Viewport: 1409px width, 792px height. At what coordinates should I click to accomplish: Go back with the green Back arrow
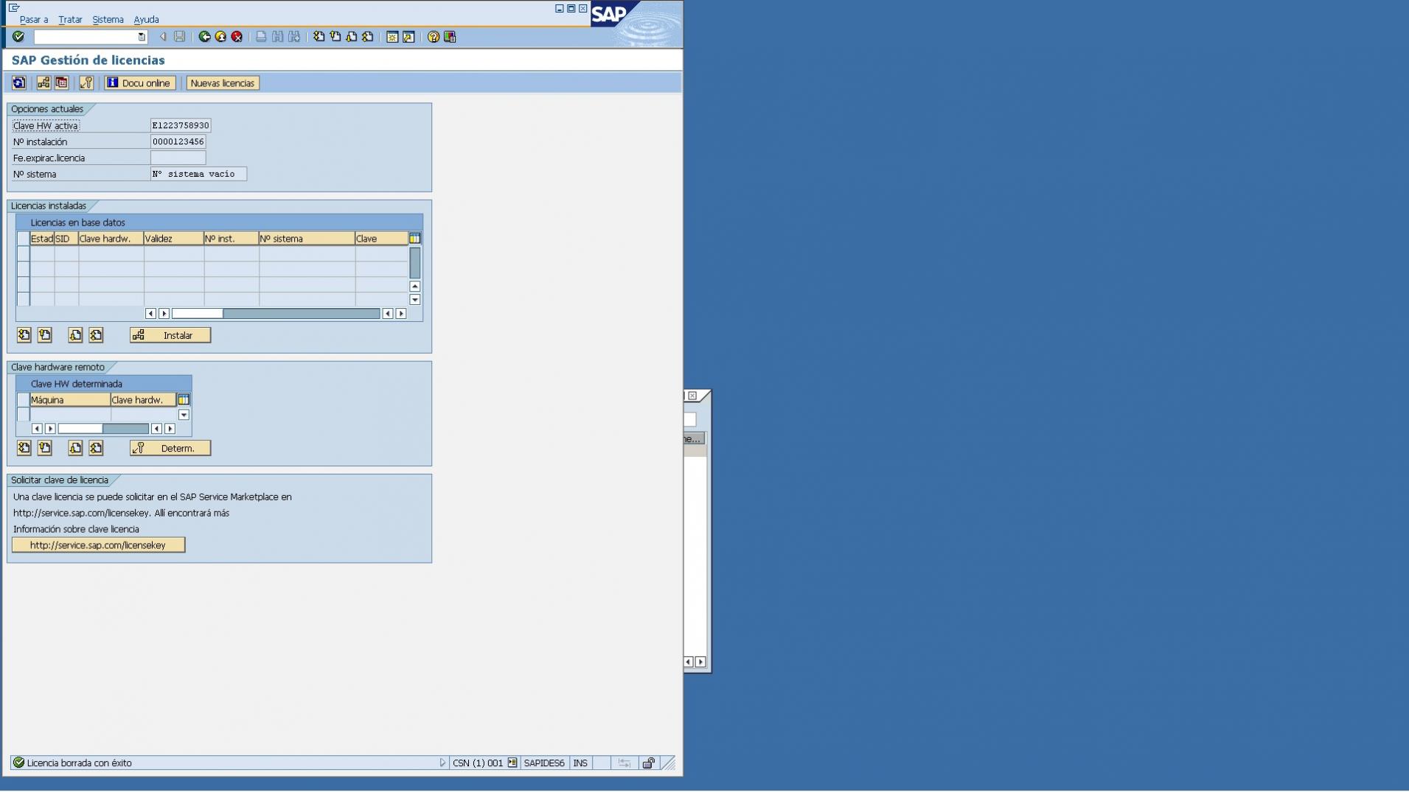coord(204,37)
